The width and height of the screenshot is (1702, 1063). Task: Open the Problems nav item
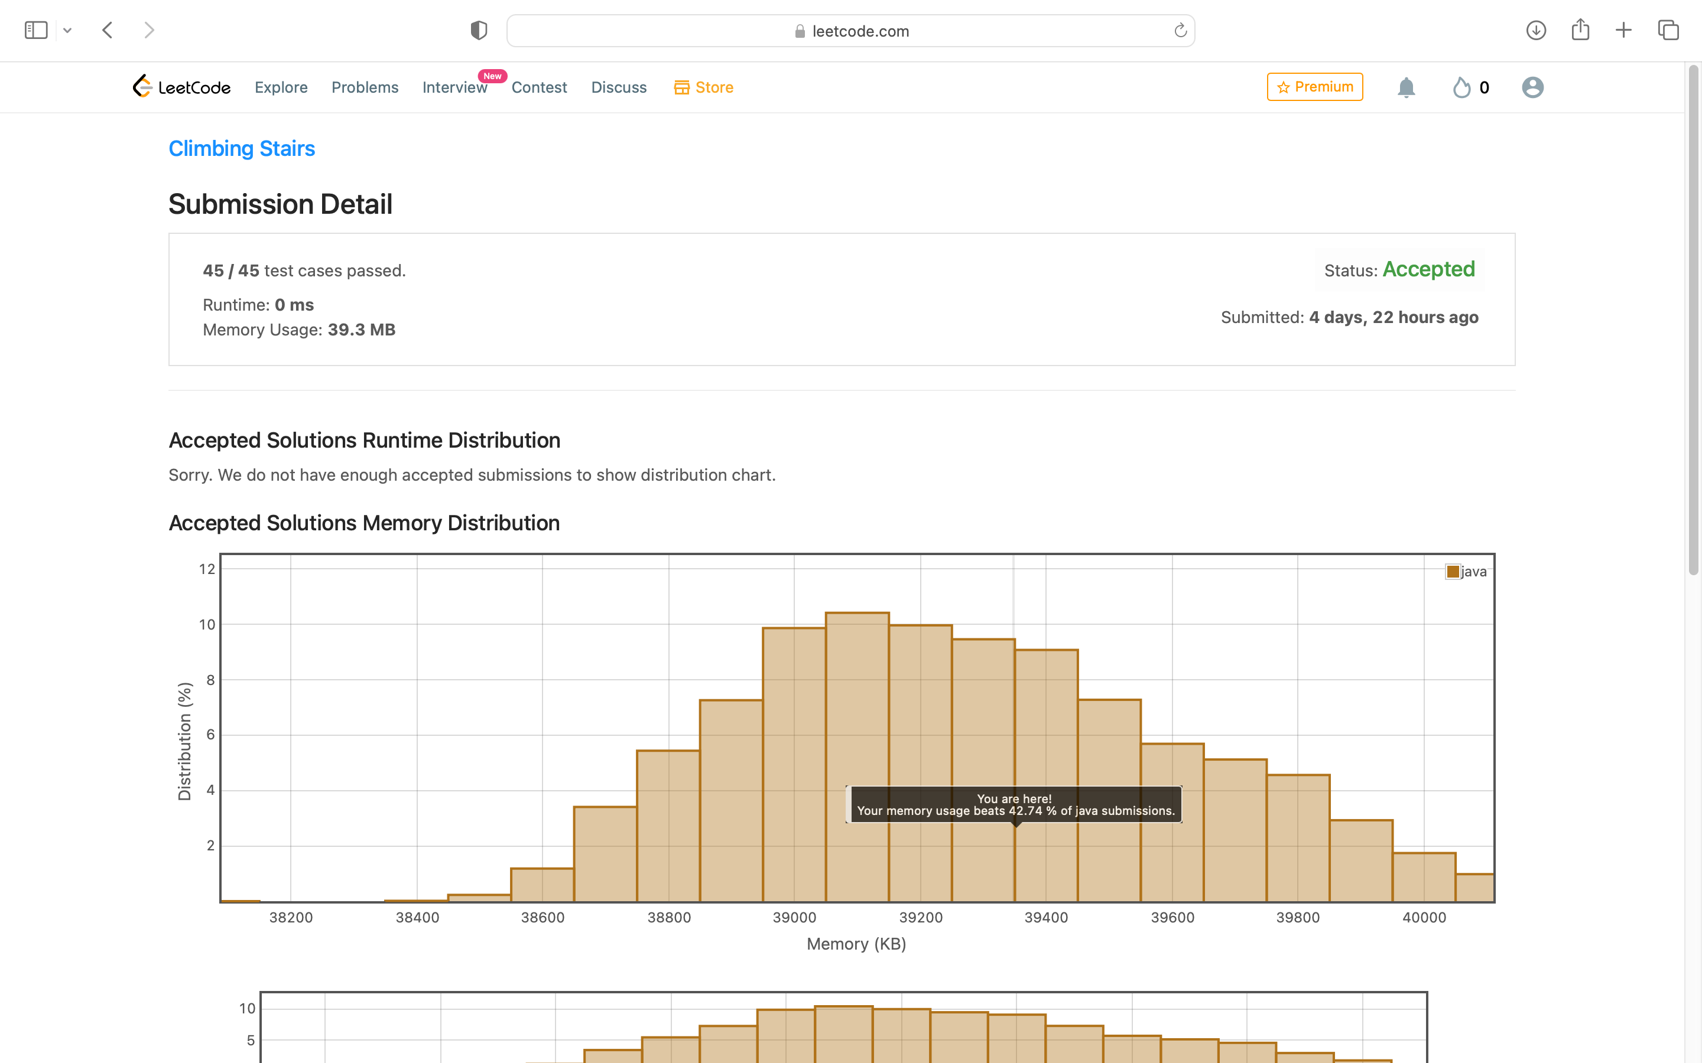point(364,87)
